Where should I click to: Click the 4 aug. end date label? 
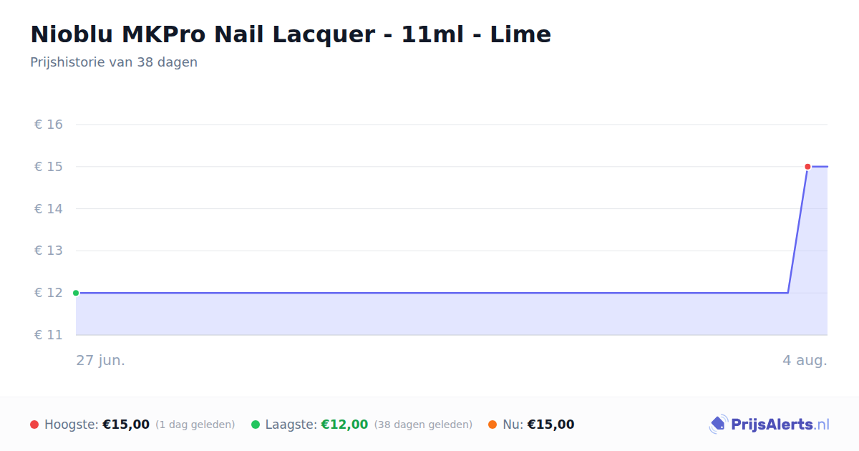tap(805, 360)
